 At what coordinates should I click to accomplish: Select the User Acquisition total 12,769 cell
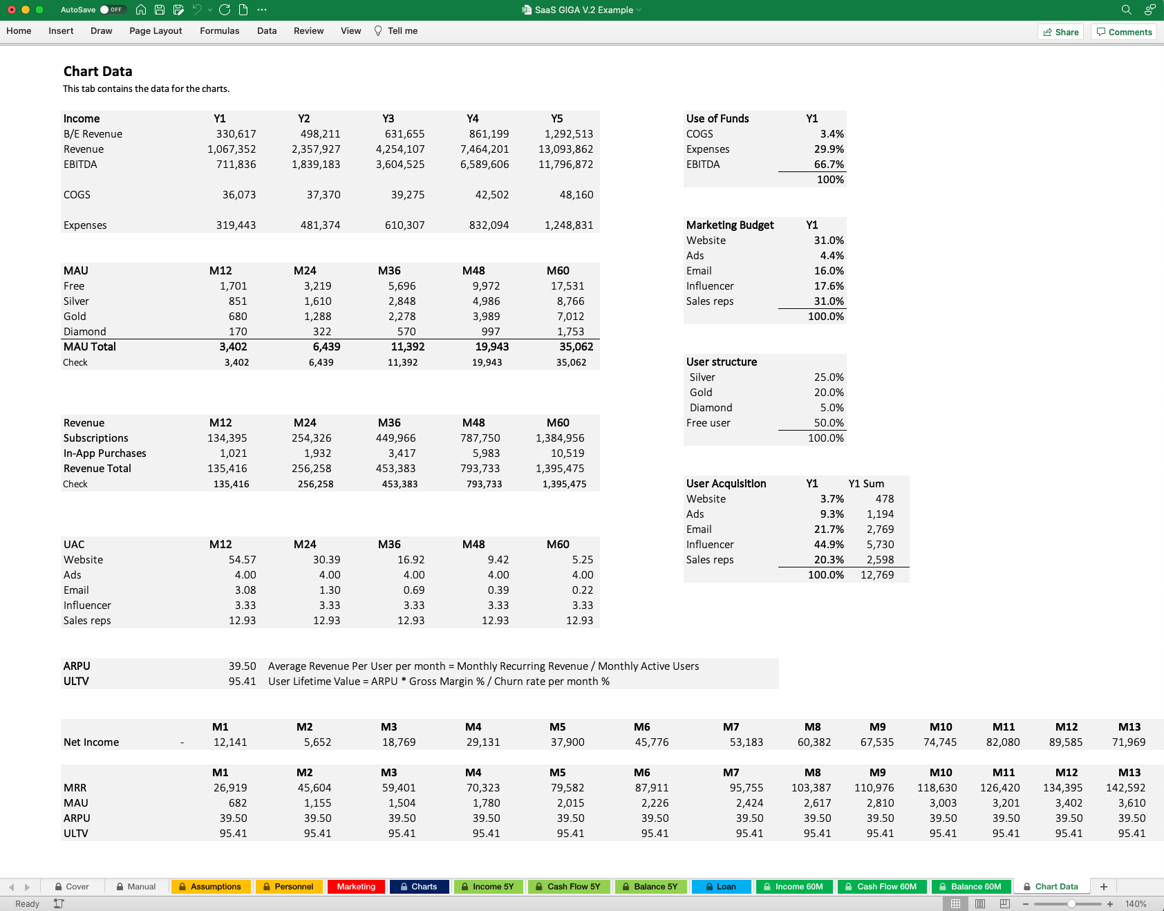coord(877,575)
